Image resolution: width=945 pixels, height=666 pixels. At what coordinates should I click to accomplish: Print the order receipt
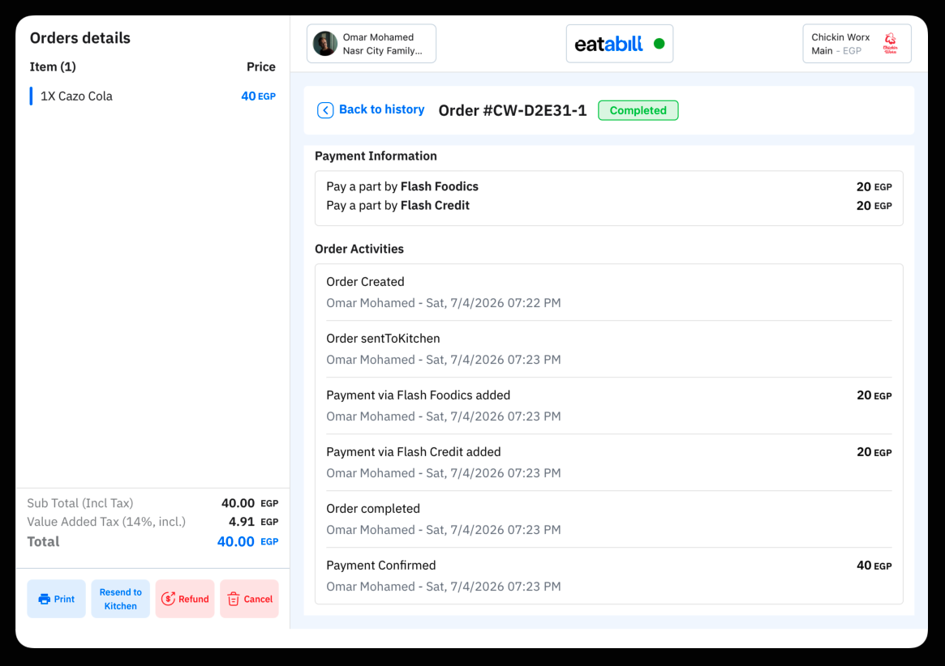pos(56,599)
